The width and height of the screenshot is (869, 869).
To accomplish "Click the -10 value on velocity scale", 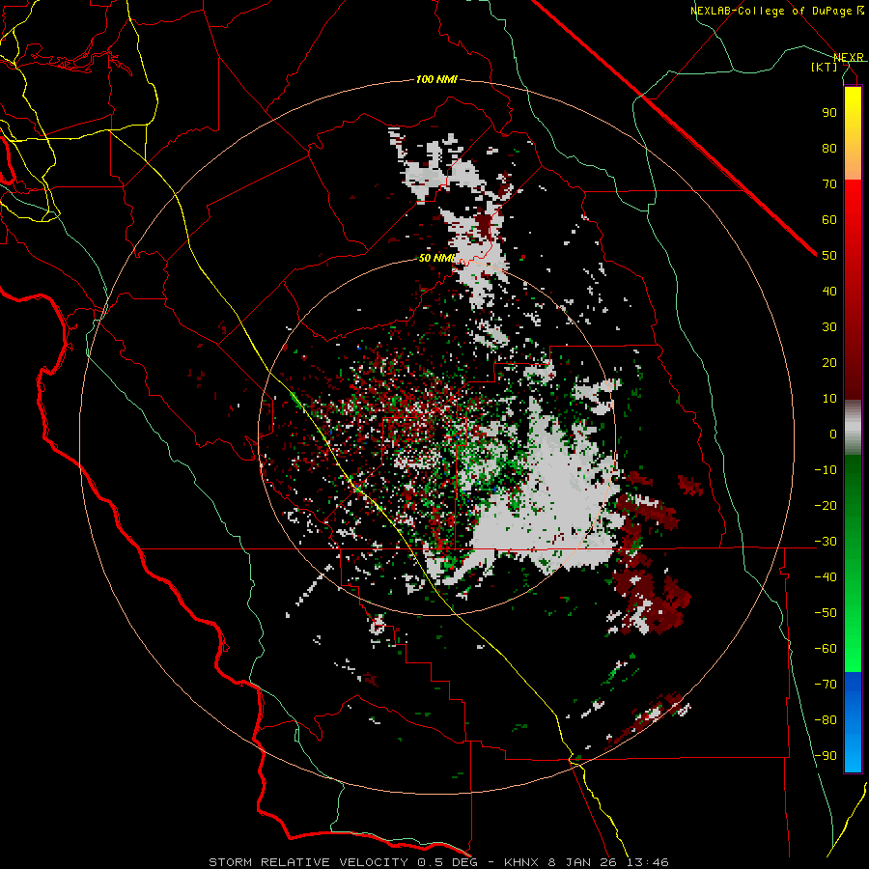I will click(826, 470).
